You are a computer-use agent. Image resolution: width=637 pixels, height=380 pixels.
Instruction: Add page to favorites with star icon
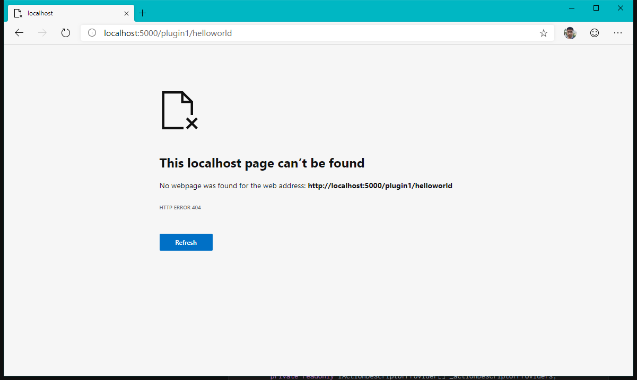pyautogui.click(x=543, y=33)
